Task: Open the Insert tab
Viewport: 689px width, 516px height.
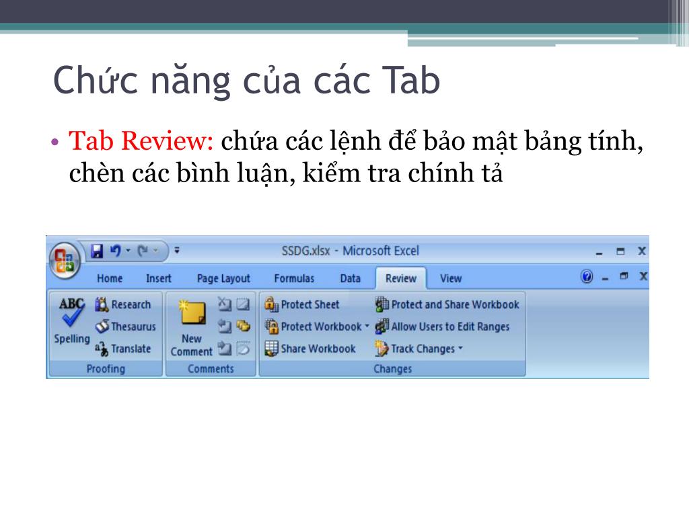Action: click(159, 278)
